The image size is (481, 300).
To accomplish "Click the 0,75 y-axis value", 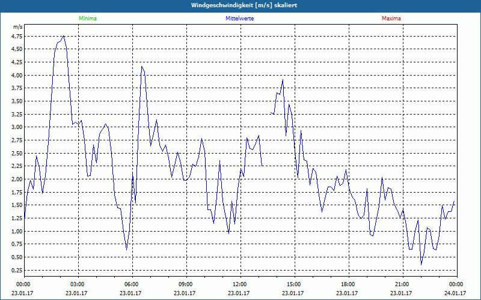I will pos(17,244).
